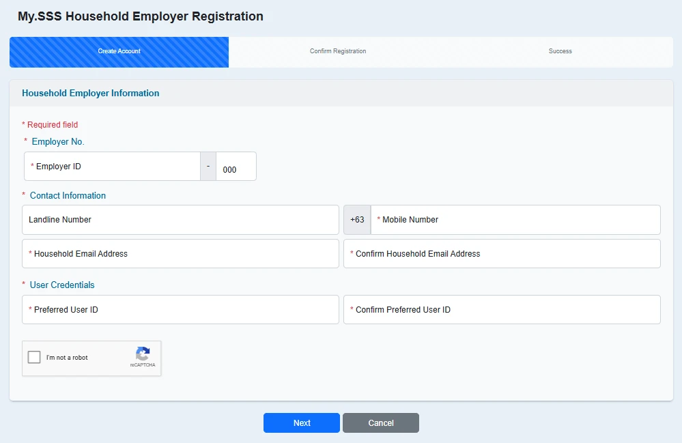Click the Required field notice text
This screenshot has width=682, height=443.
(50, 125)
